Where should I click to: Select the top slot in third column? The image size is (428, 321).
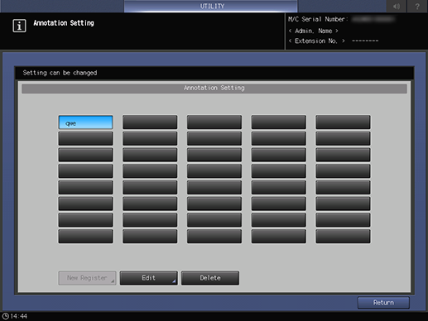(x=214, y=122)
